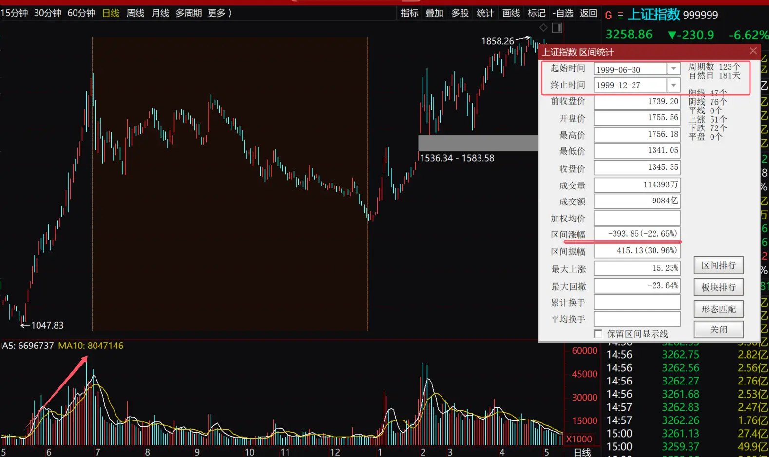
Task: Click the 最大回撤 value -23.64%
Action: [637, 286]
